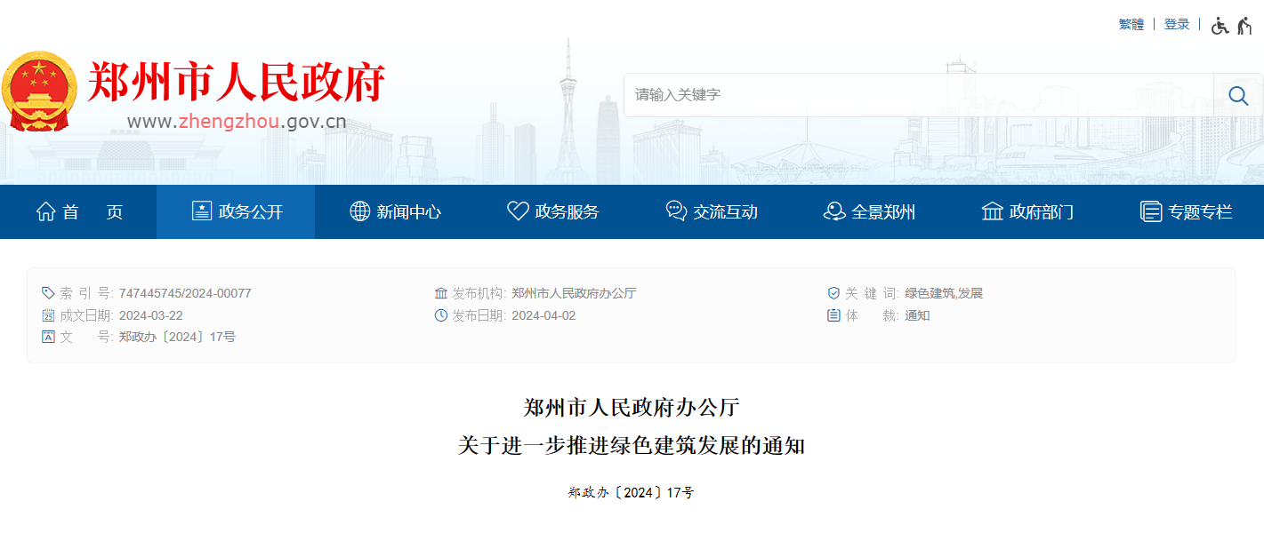Click document number below the title
The image size is (1264, 533).
click(x=632, y=492)
